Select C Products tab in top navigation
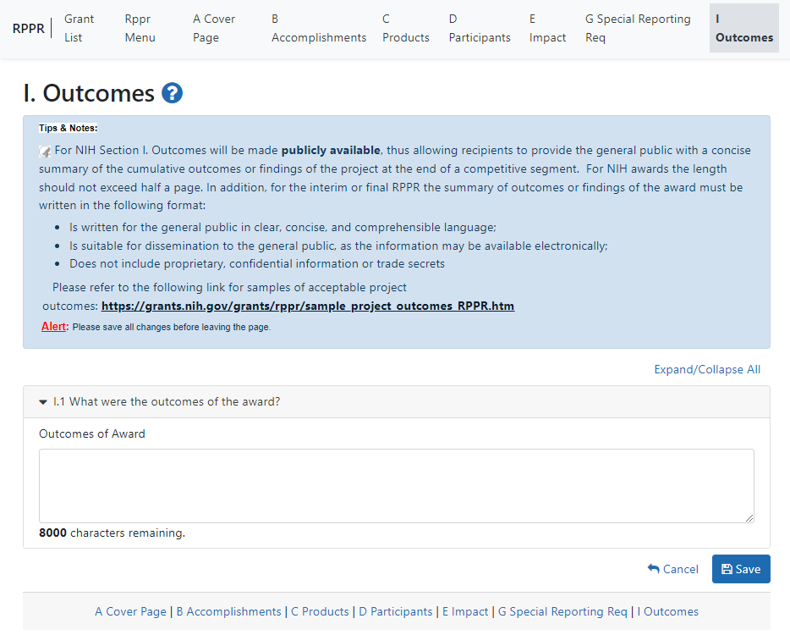 coord(405,28)
